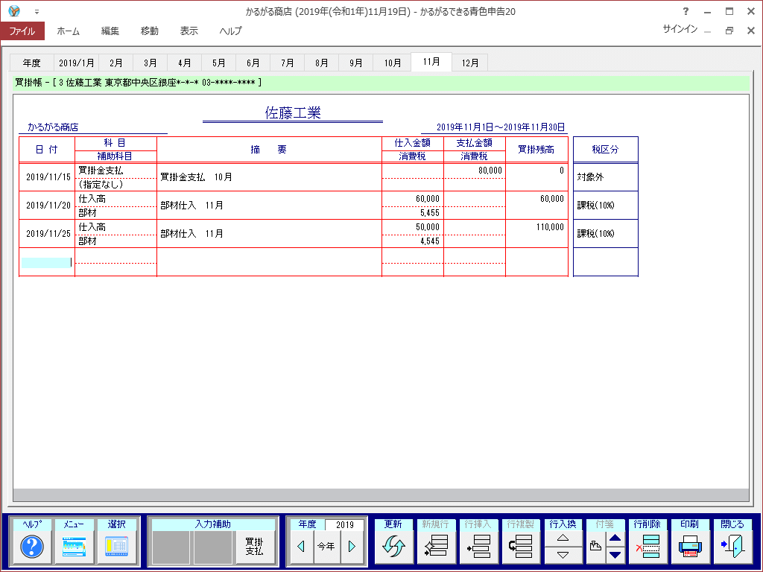Screen dimensions: 763x572
Task: Click the empty date input field in new row
Action: click(x=46, y=263)
